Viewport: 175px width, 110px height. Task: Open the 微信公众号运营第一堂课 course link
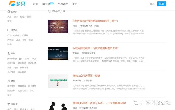[86, 76]
